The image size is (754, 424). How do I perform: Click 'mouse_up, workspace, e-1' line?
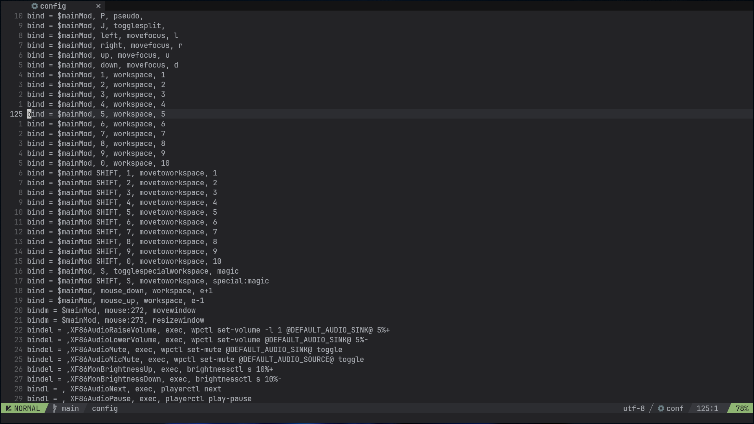pos(115,300)
